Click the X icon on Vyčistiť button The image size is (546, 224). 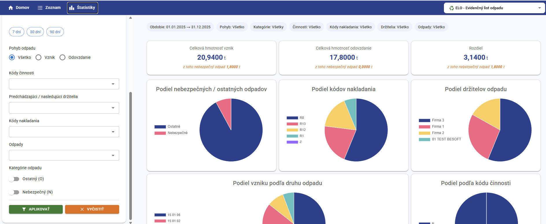82,209
